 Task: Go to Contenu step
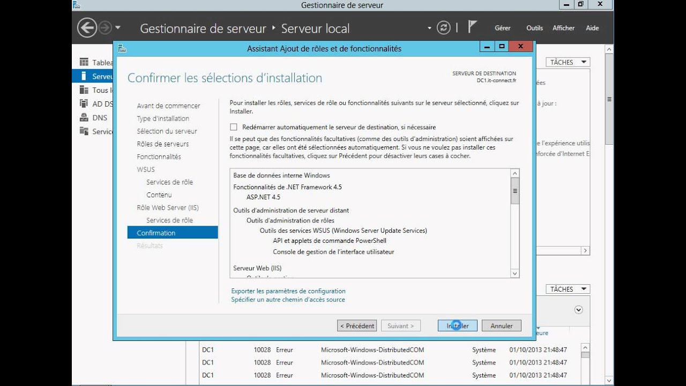click(159, 195)
